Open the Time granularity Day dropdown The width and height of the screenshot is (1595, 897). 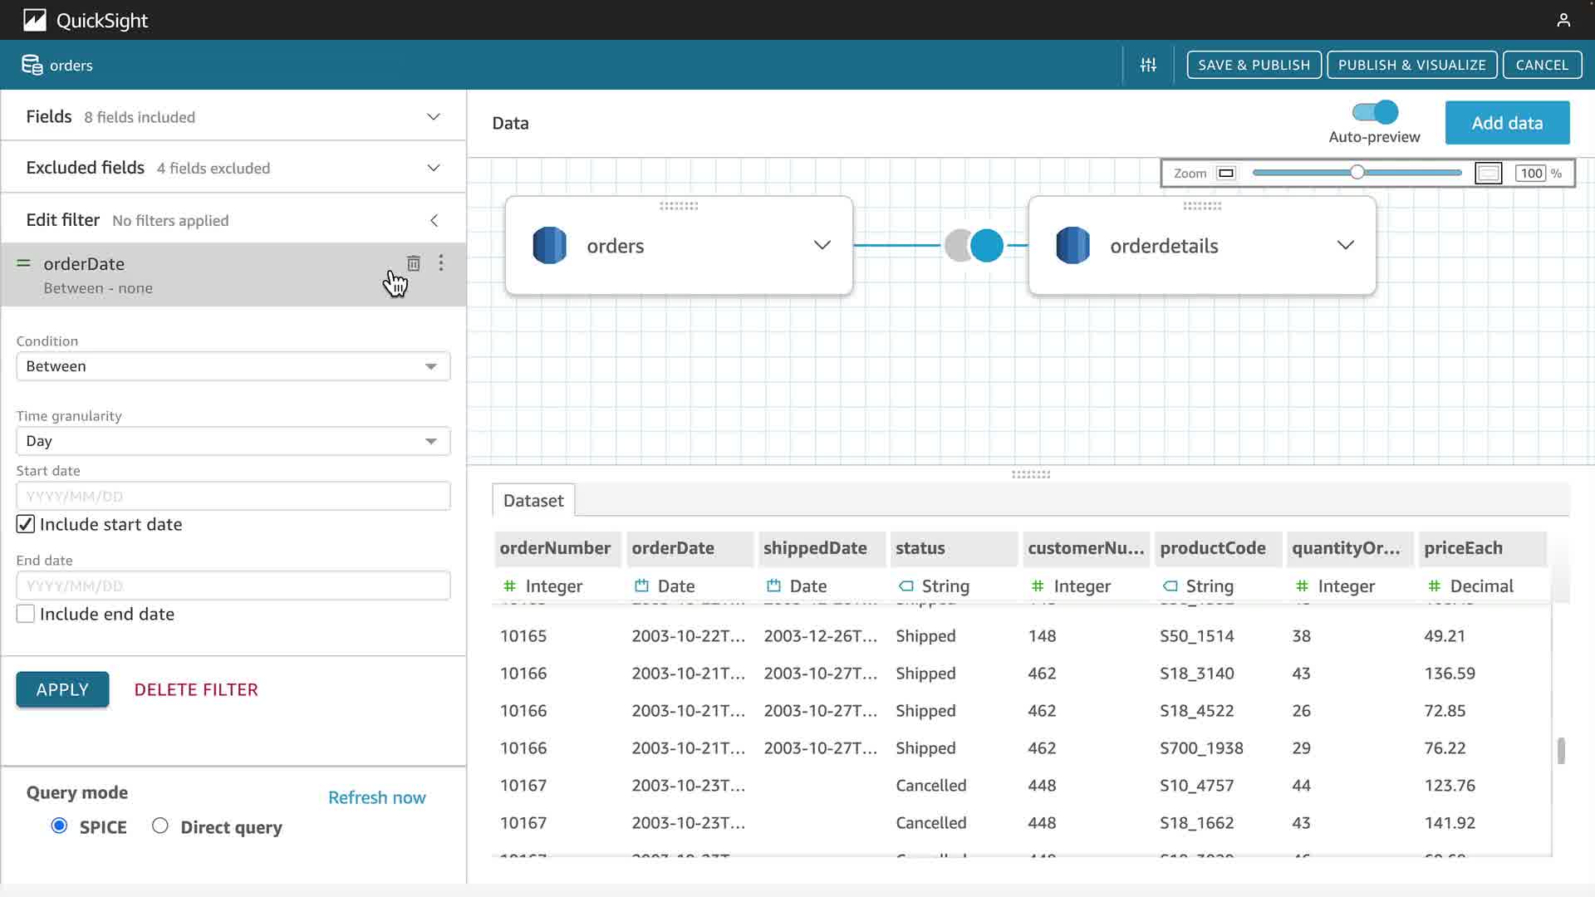(x=233, y=441)
